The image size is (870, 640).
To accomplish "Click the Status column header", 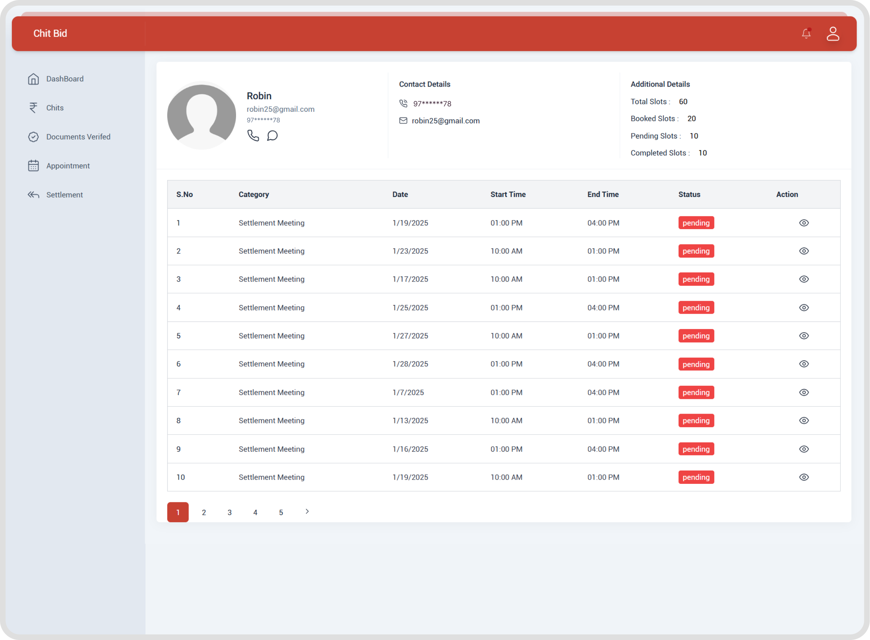I will pyautogui.click(x=689, y=195).
